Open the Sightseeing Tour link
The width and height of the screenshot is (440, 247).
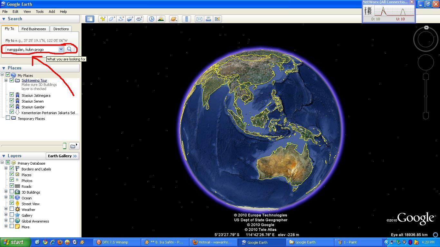34,80
